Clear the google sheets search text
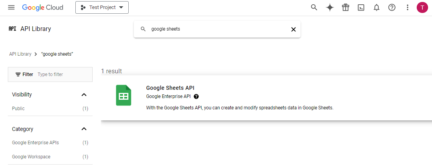This screenshot has width=432, height=167. point(293,29)
